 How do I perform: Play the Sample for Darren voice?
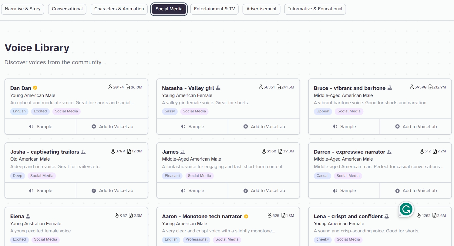coord(344,191)
